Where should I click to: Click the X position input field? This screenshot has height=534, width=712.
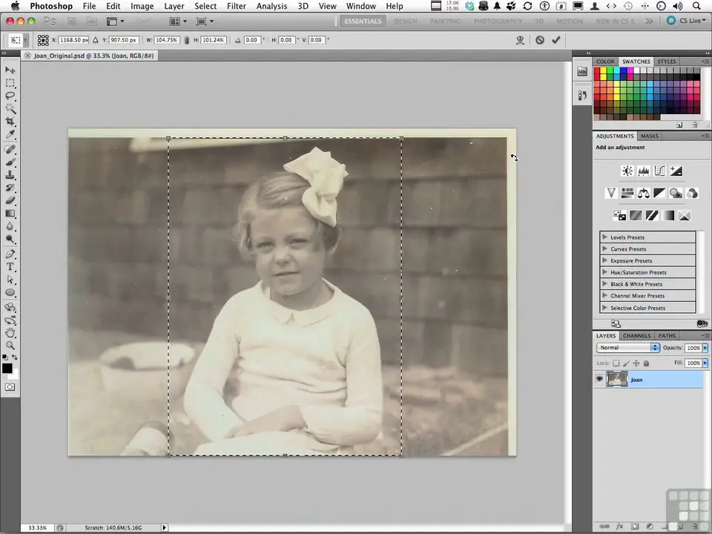pos(74,40)
